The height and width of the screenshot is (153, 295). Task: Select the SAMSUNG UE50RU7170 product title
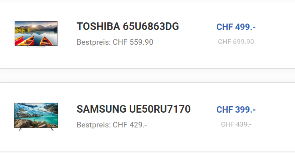pyautogui.click(x=134, y=109)
